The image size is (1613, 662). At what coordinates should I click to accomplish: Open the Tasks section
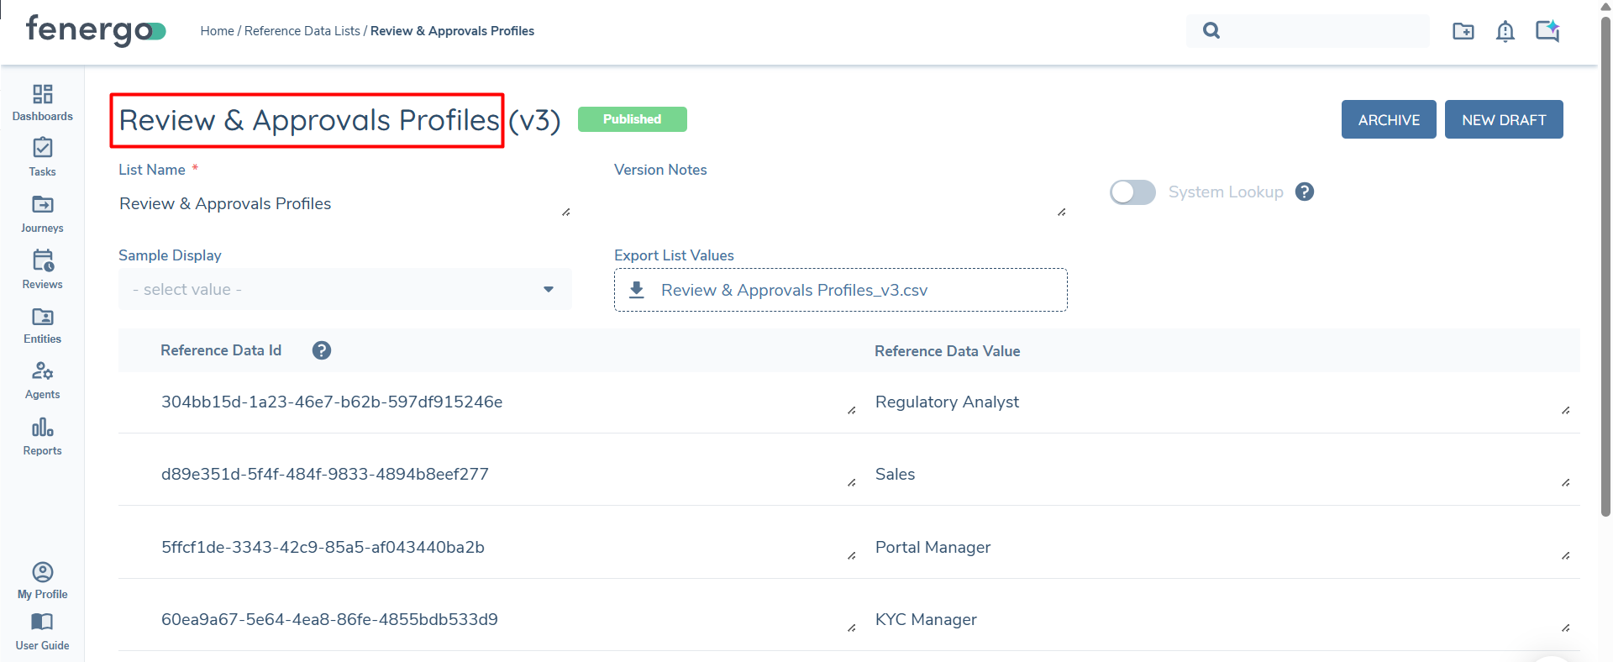coord(42,157)
